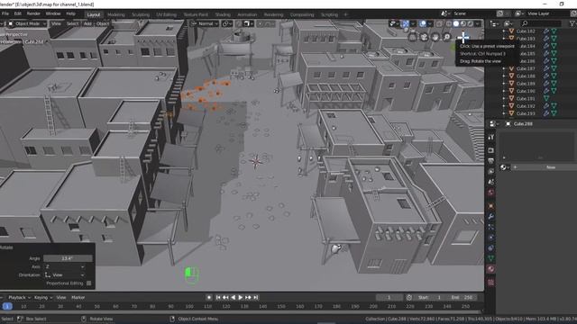Open the viewport Add menu
The image size is (577, 324).
(87, 23)
